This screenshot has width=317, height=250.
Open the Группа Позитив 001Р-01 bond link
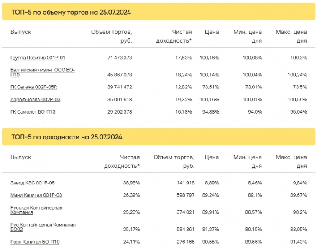(x=38, y=58)
